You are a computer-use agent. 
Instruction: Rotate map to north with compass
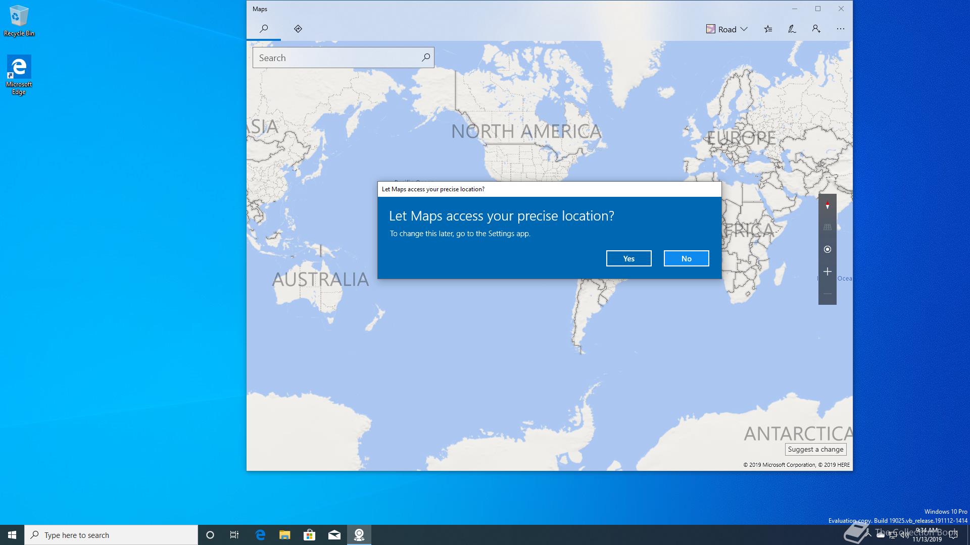coord(827,205)
